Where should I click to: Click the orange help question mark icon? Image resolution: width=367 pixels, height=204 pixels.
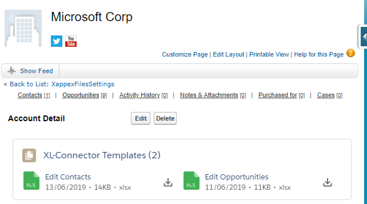point(351,53)
